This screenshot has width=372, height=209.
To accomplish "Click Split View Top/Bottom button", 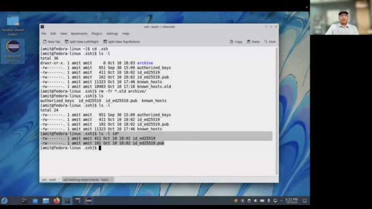I will [121, 42].
